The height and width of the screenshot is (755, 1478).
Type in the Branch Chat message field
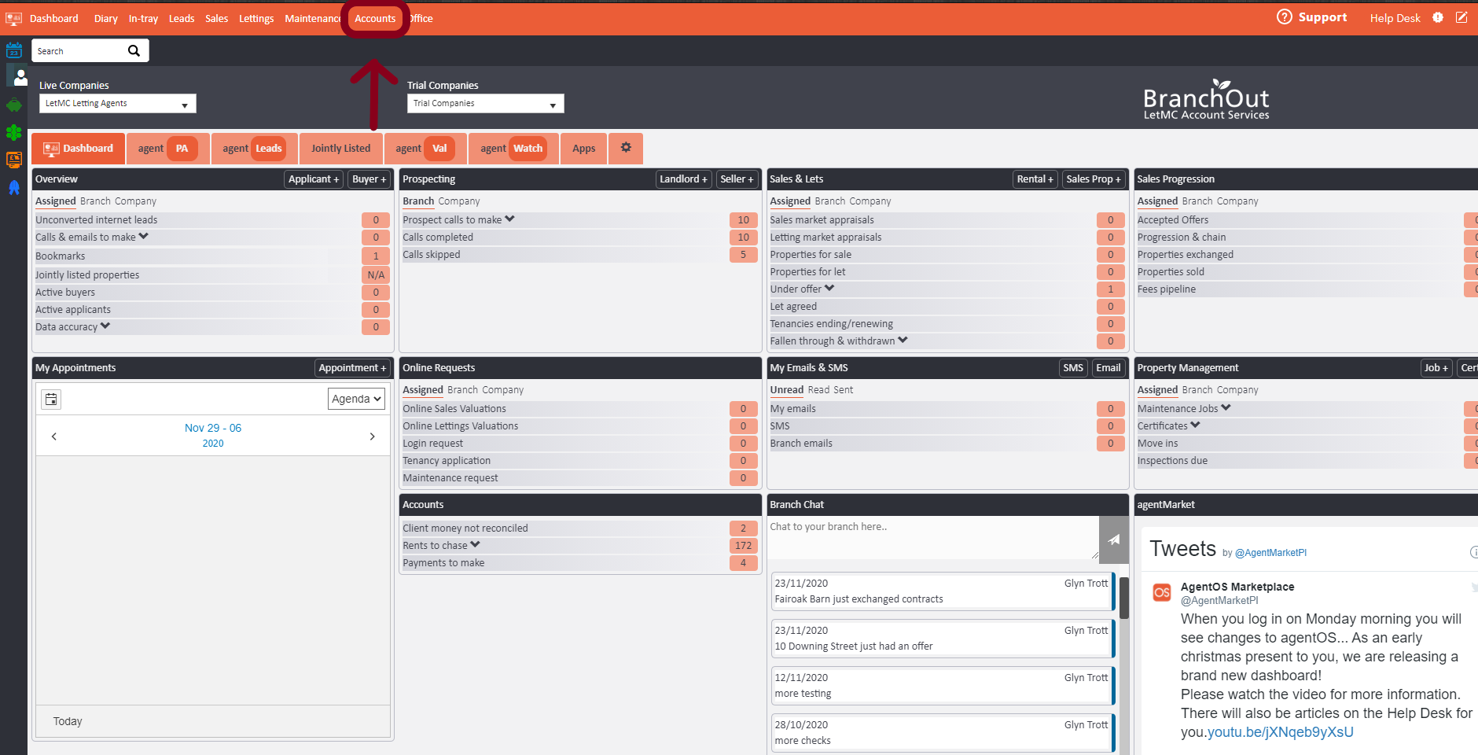click(932, 539)
